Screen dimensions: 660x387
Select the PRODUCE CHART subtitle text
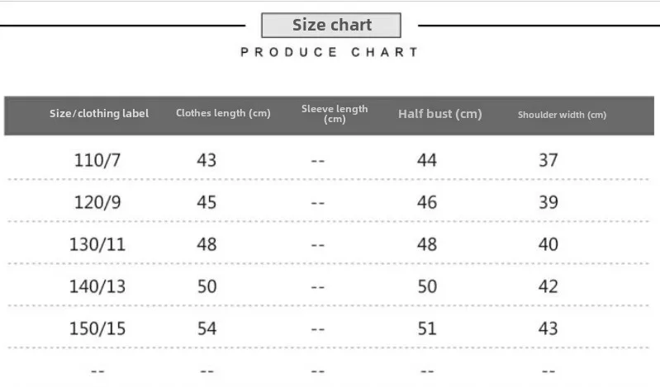[330, 52]
